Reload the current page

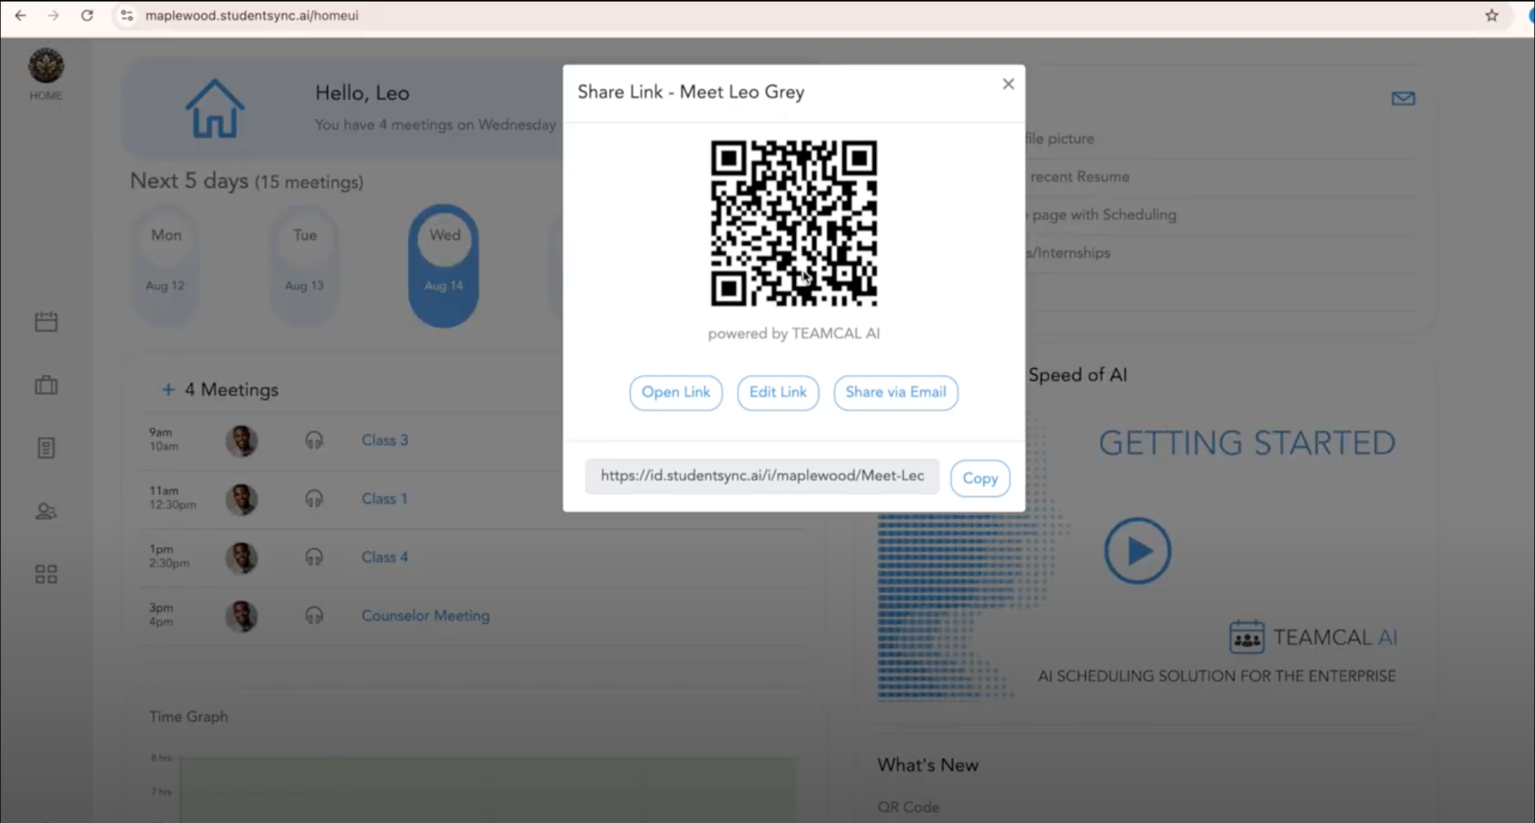(x=87, y=15)
